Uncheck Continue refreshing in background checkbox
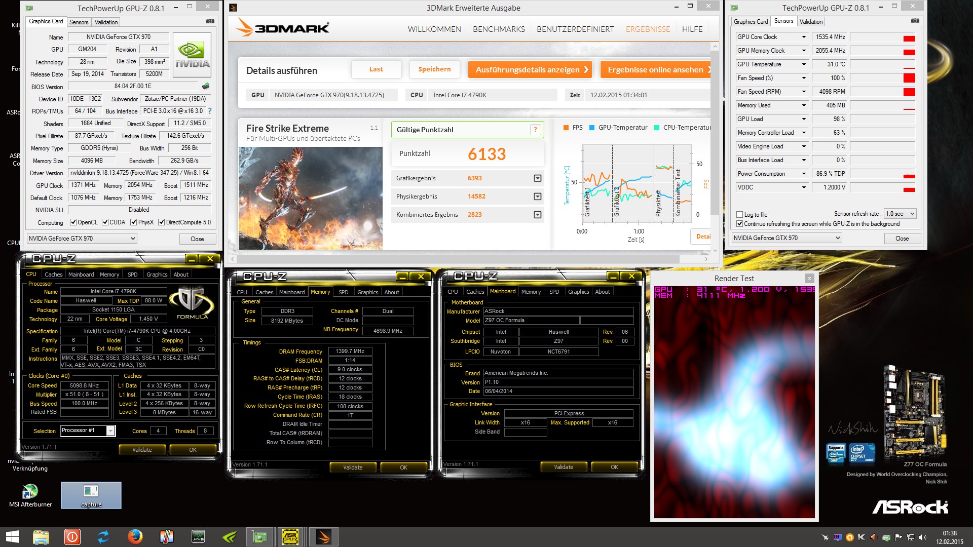 coord(740,224)
